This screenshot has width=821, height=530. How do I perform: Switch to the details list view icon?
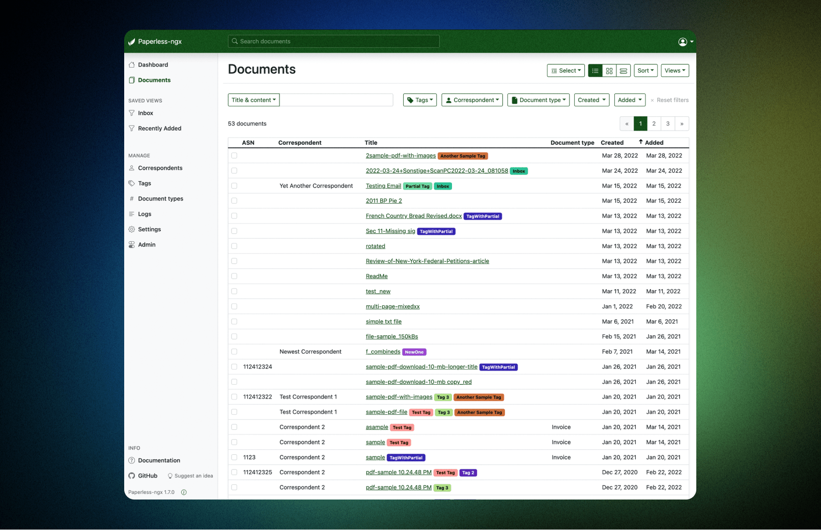[595, 71]
